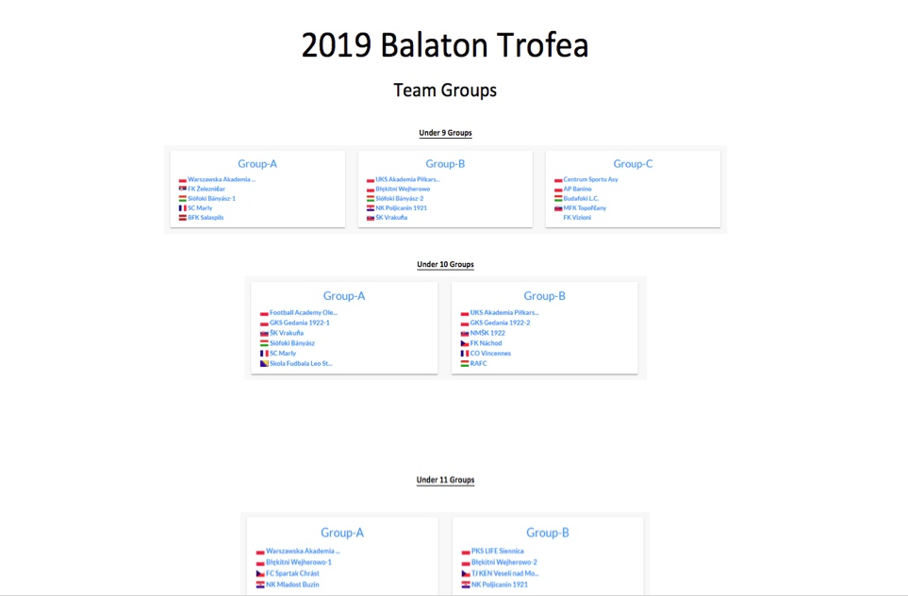Click the Under 10 Groups underlined heading
Image resolution: width=908 pixels, height=596 pixels.
coord(445,264)
